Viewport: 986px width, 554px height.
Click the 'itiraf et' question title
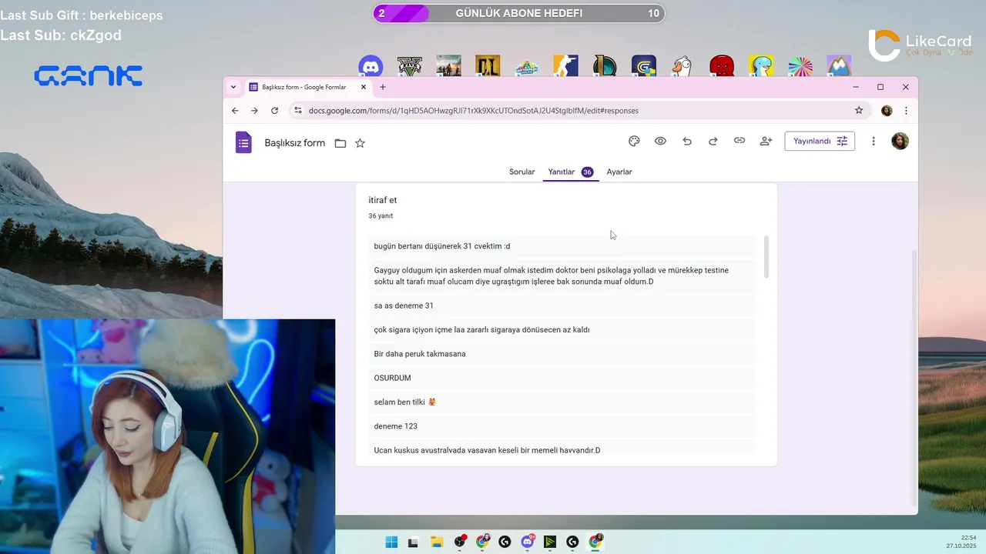click(x=383, y=200)
